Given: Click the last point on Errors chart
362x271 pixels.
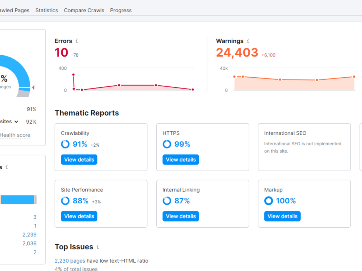Looking at the screenshot, I should 193,89.
